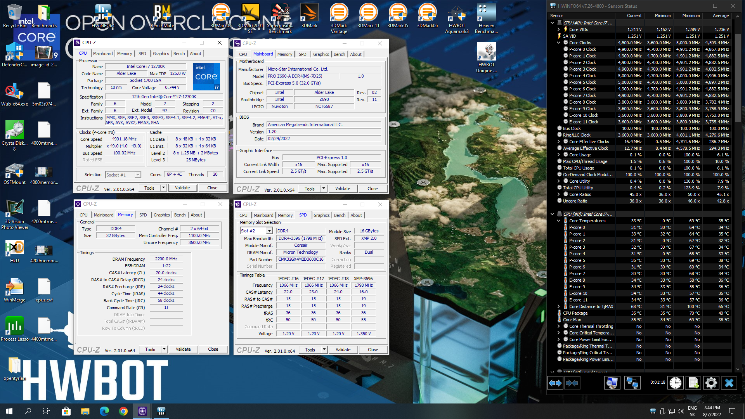The image size is (745, 419).
Task: Open 3DMark Vantage desktop shortcut
Action: (339, 19)
